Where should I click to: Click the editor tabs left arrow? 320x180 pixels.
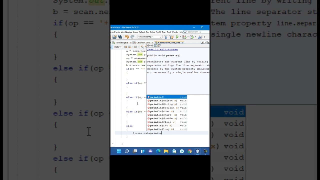[202, 42]
